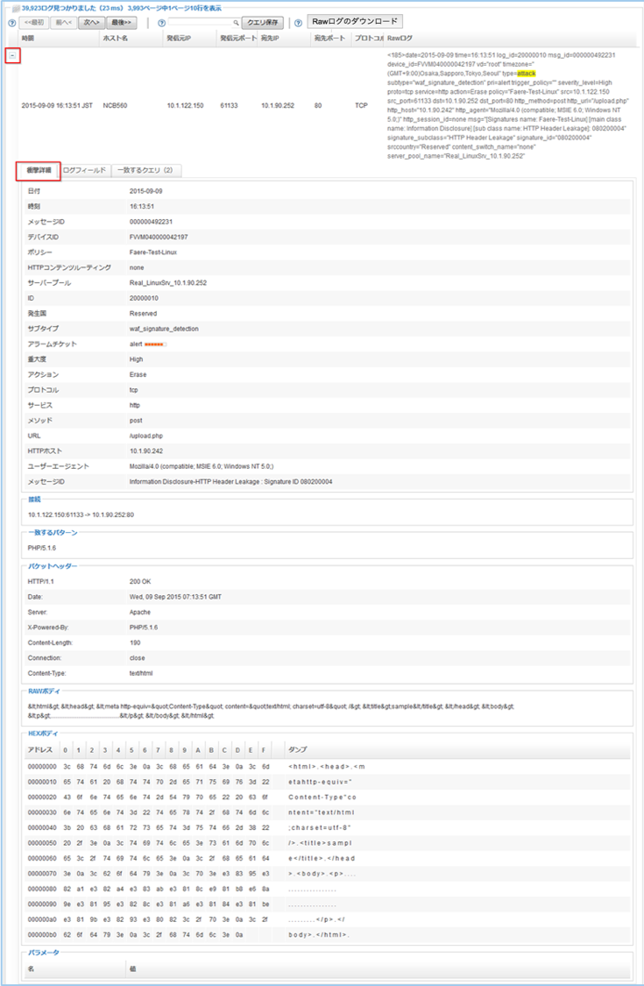644x986 pixels.
Task: Collapse the log row with the minus icon
Action: coord(12,55)
